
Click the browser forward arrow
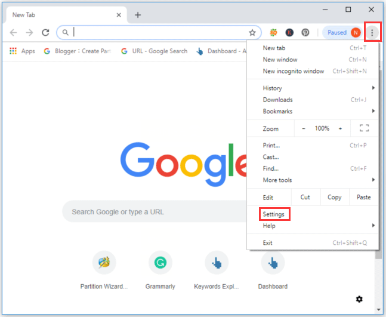[29, 32]
